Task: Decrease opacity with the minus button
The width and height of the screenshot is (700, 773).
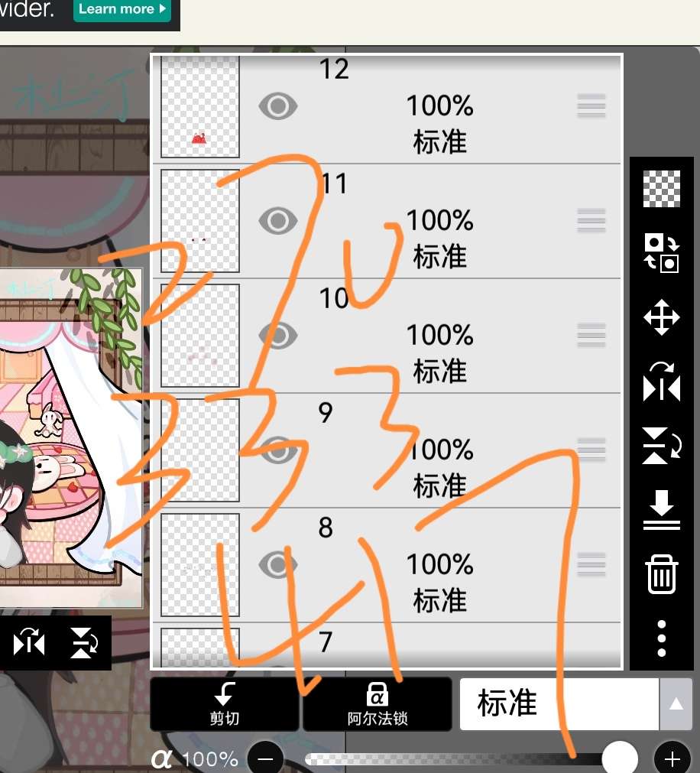Action: coord(265,758)
